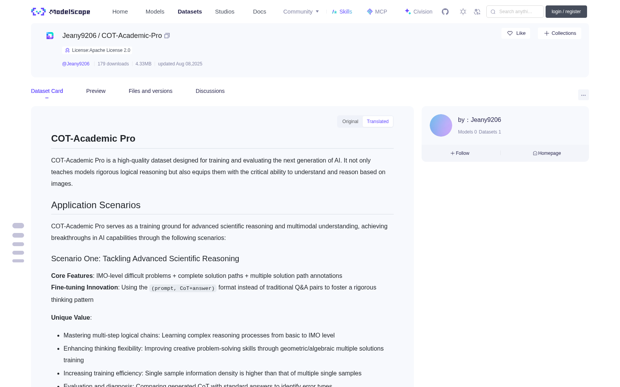Click the "Scenario One" heading
The image size is (620, 387).
tap(145, 259)
